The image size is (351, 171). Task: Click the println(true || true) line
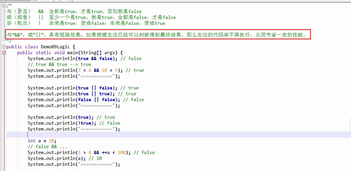(82, 94)
